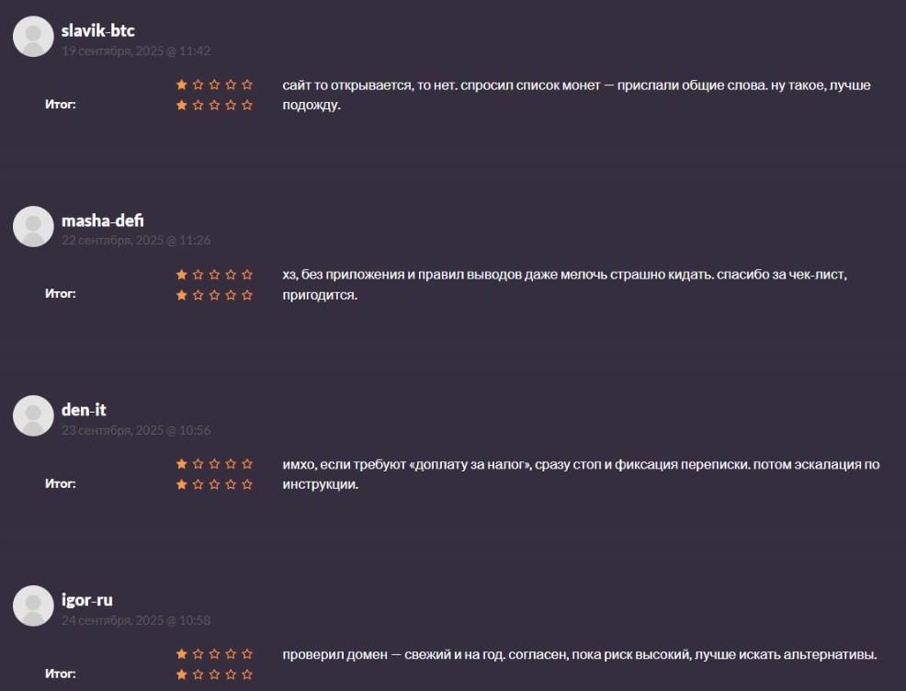Screen dimensions: 906x691
Task: Click the 23 сентября 2025 date link
Action: 136,430
